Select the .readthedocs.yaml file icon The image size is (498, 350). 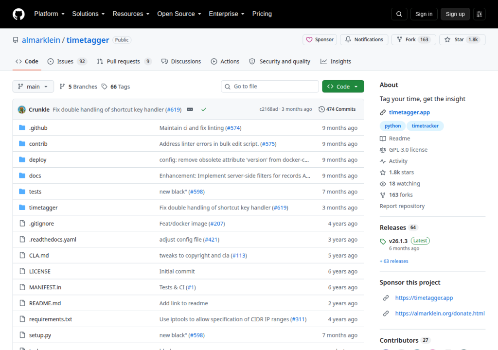pyautogui.click(x=22, y=239)
